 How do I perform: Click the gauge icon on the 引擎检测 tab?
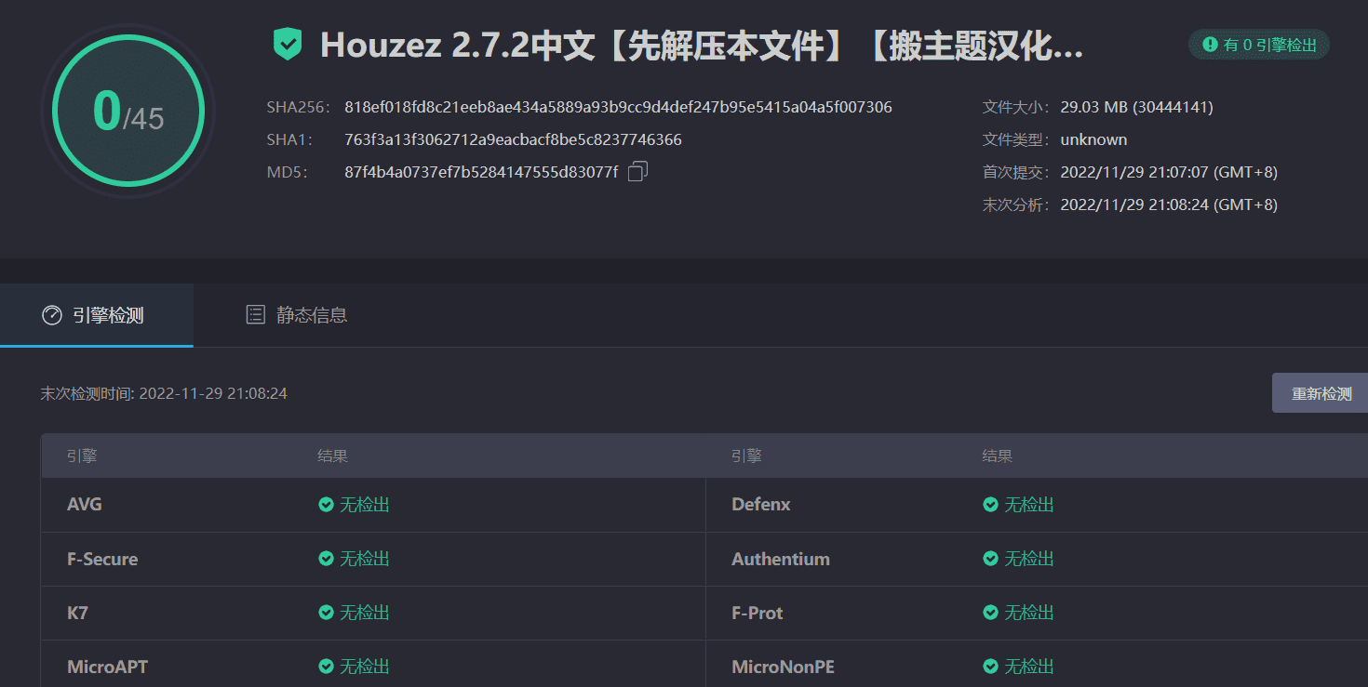(52, 315)
